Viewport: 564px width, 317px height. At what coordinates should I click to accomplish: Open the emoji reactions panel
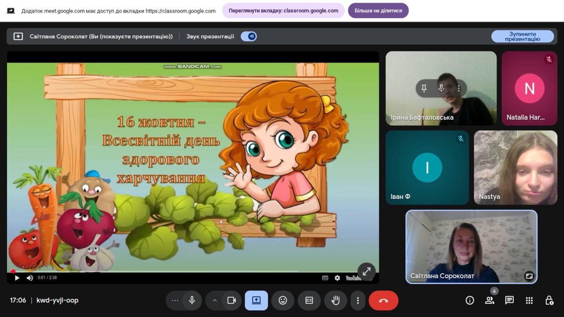coord(283,300)
